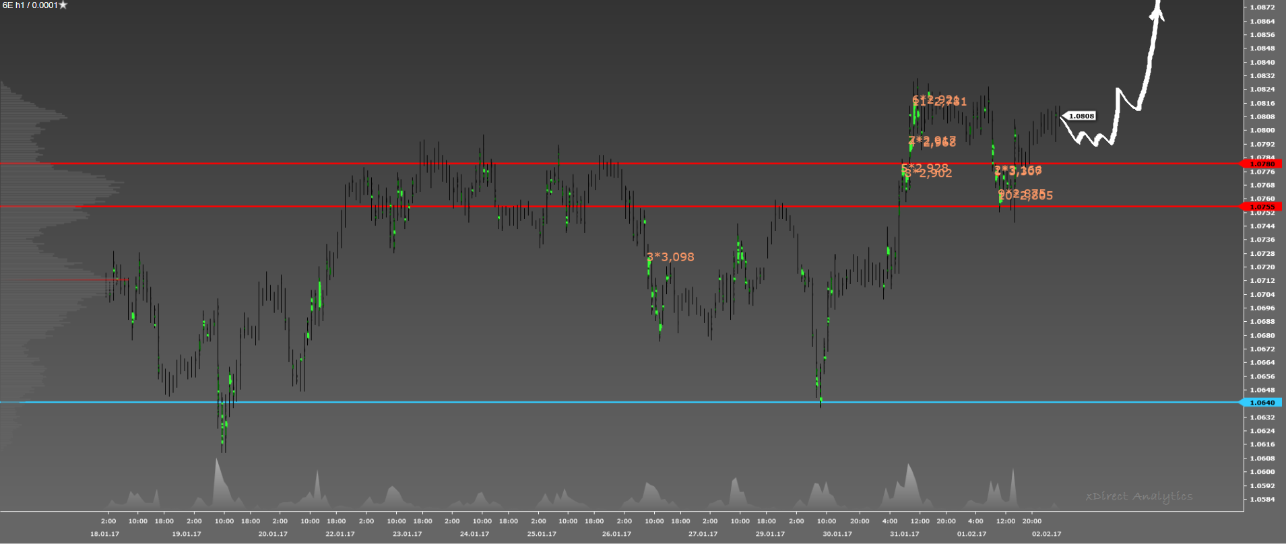Select the red 1.0755 price level marker

point(1262,207)
